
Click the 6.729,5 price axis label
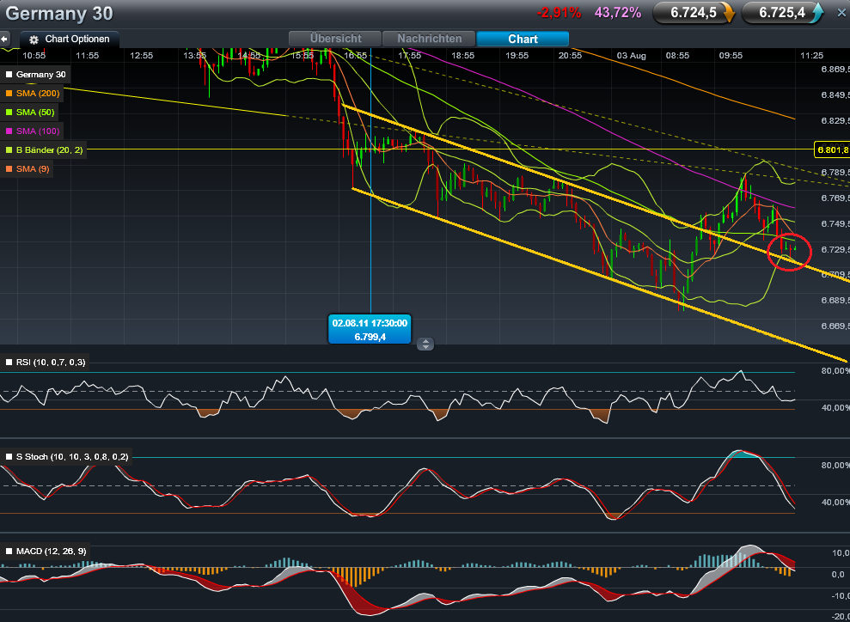pyautogui.click(x=835, y=249)
